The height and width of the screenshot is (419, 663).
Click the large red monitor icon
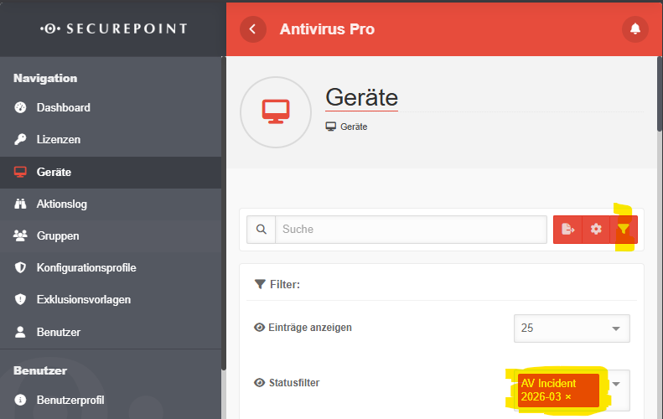pos(276,112)
